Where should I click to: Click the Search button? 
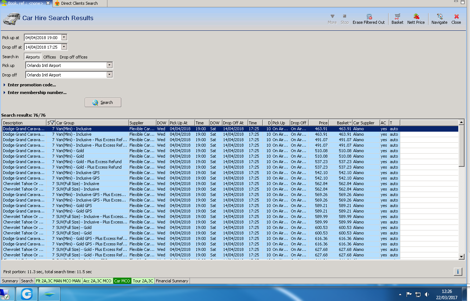pos(103,102)
